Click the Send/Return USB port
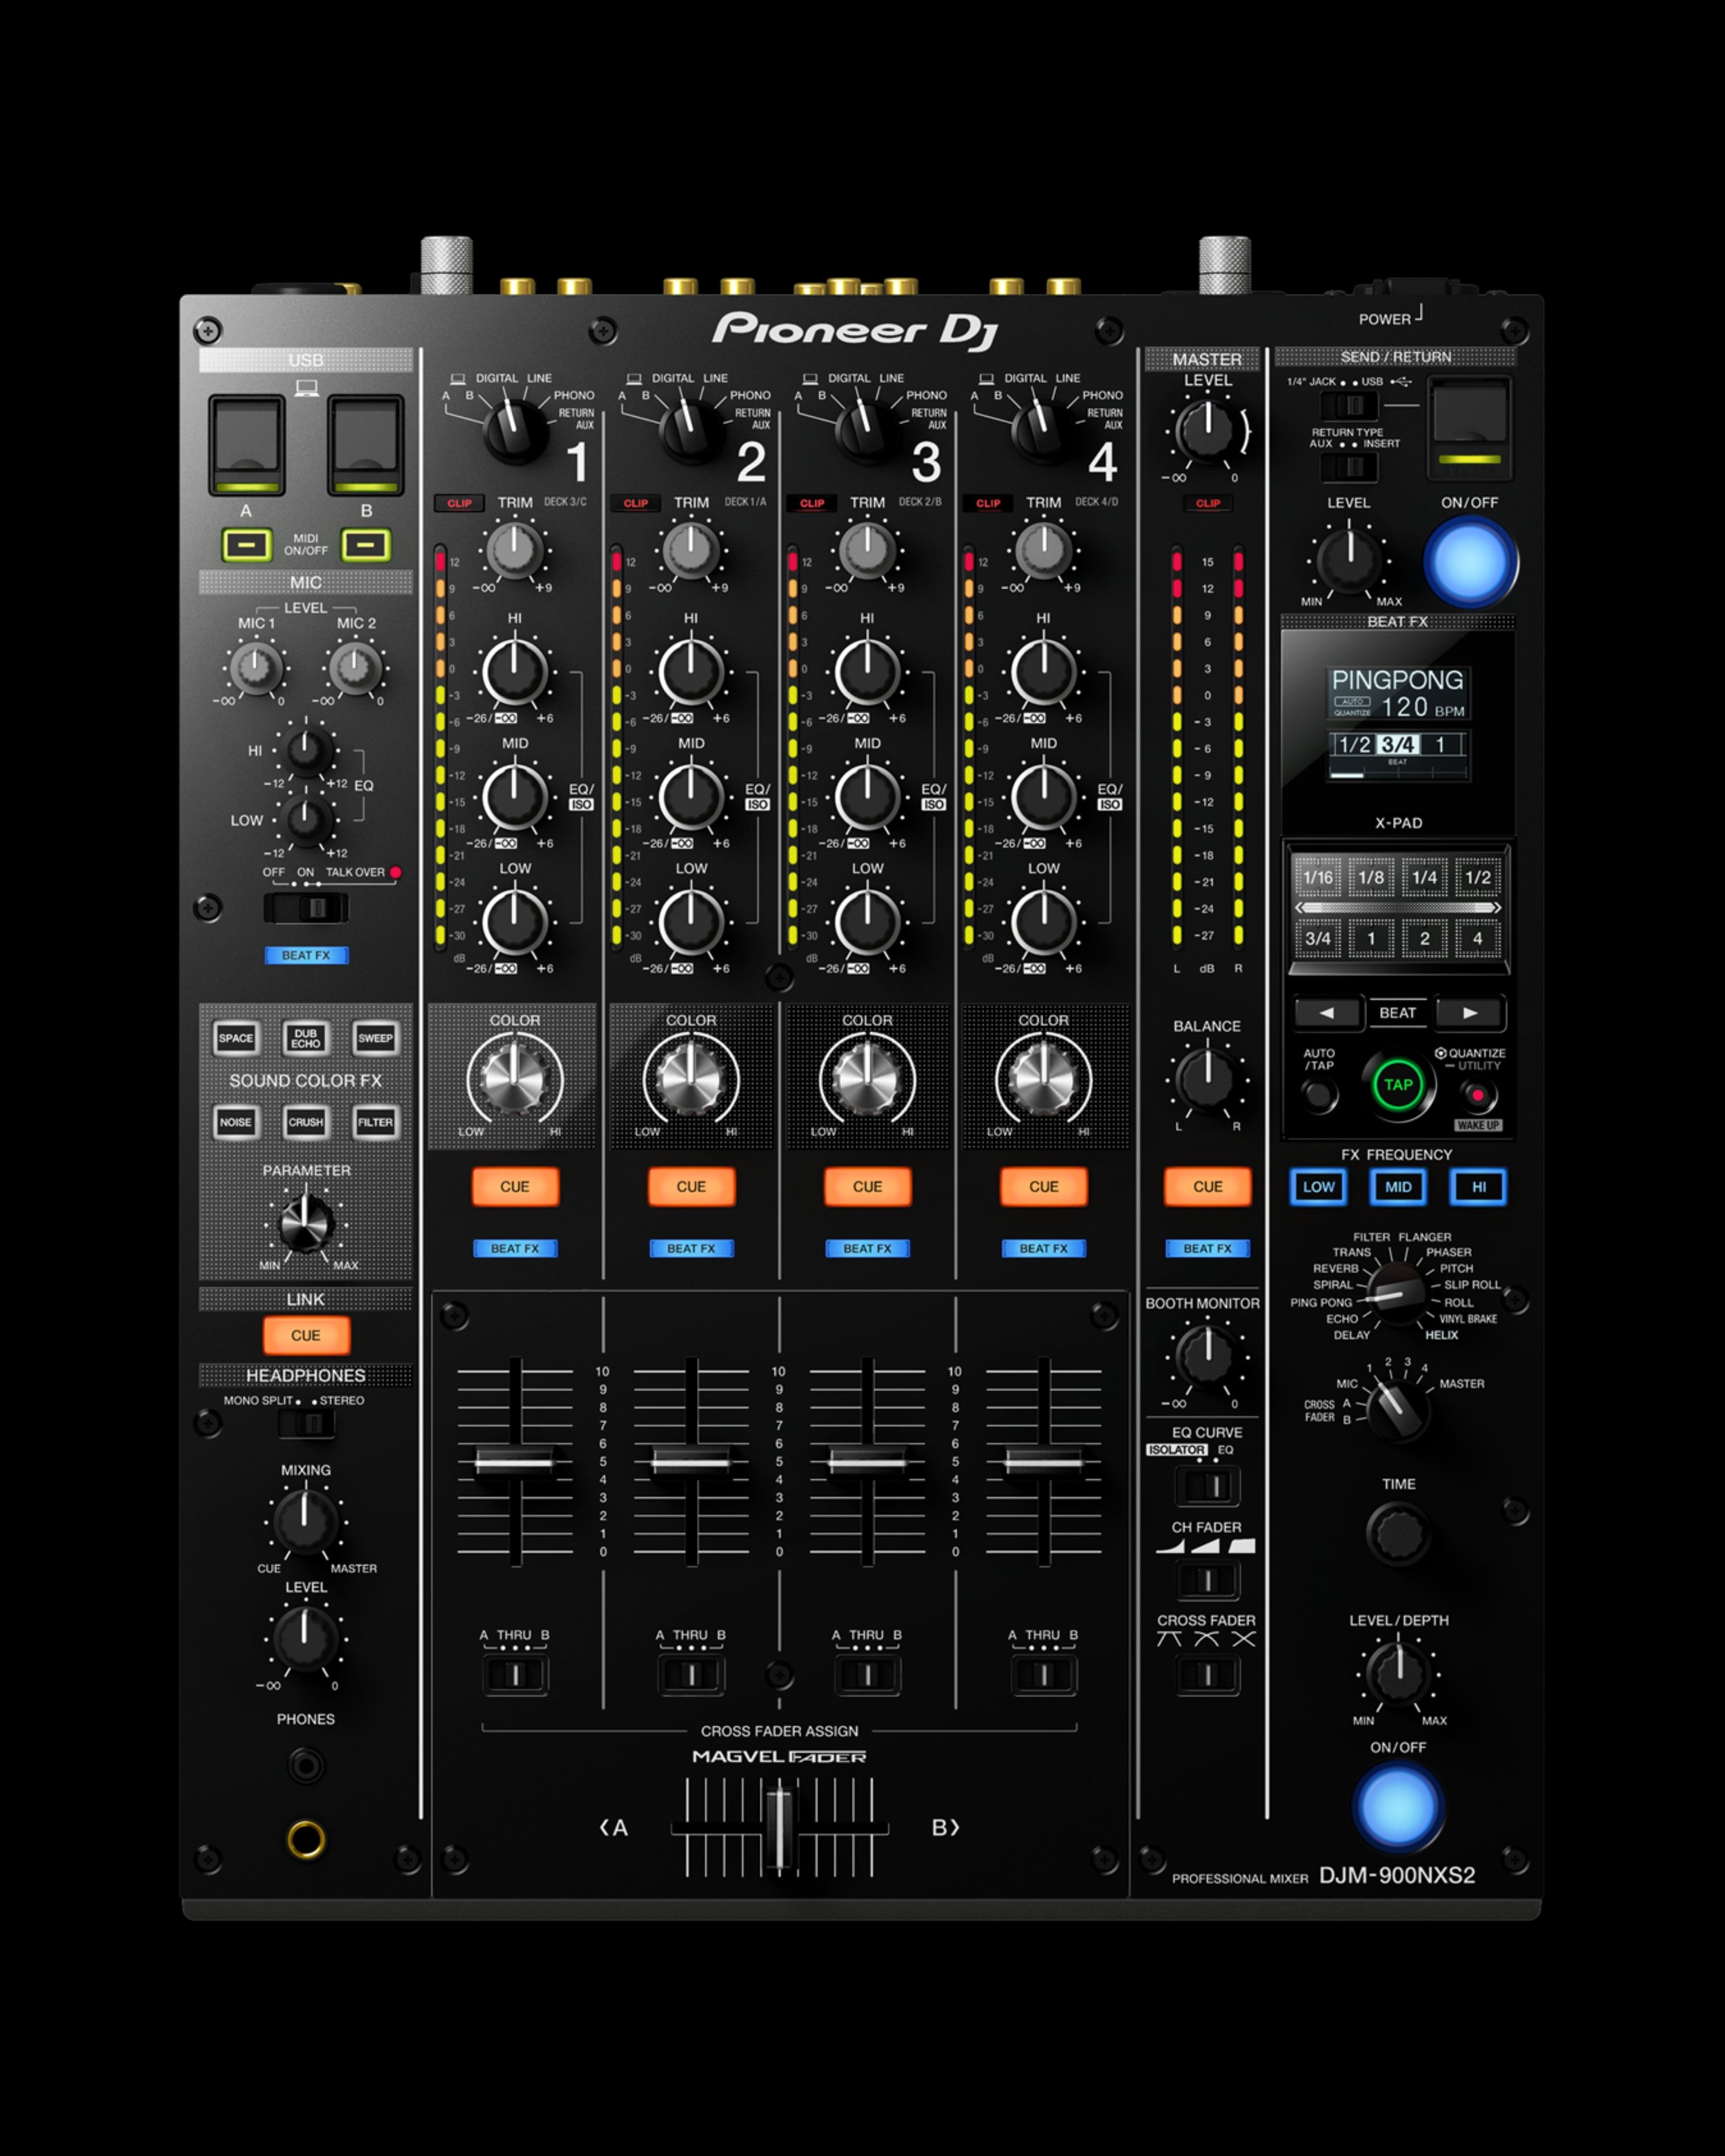 (x=1469, y=428)
